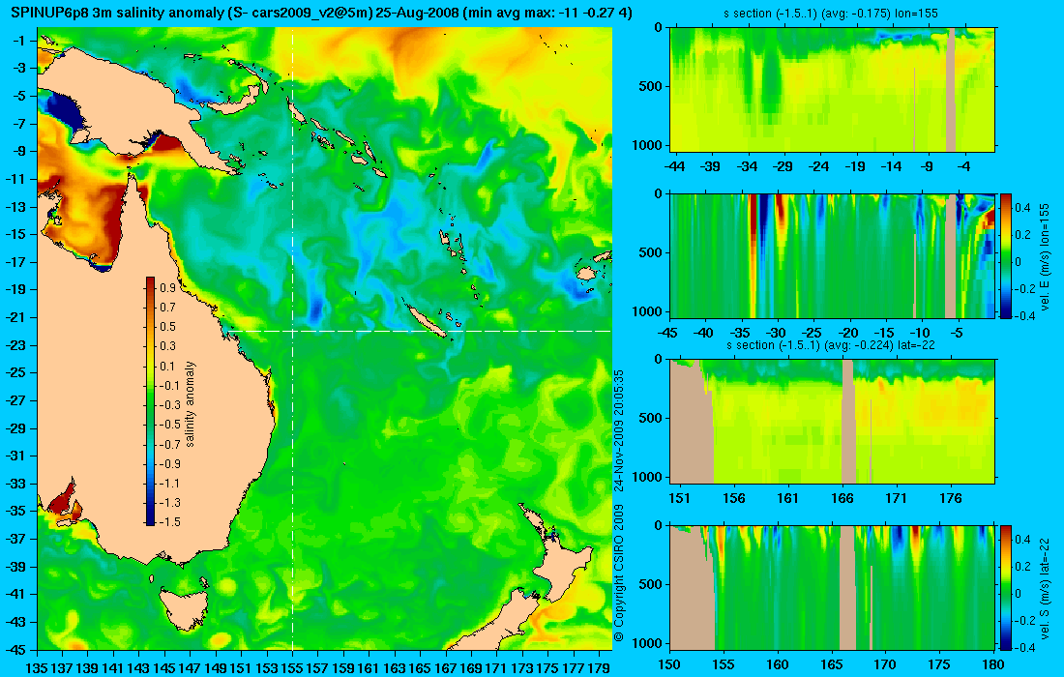This screenshot has height=677, width=1064.
Task: Click the 0.4 tick on vel. E color bar
Action: point(1022,208)
